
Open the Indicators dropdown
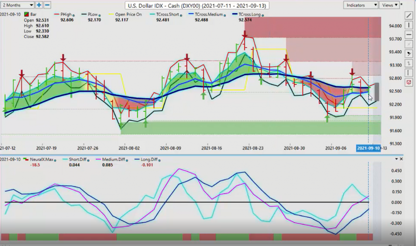pos(361,5)
